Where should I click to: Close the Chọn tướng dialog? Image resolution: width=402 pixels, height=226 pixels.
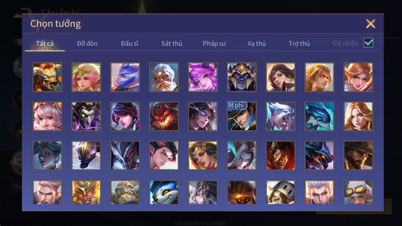point(371,24)
